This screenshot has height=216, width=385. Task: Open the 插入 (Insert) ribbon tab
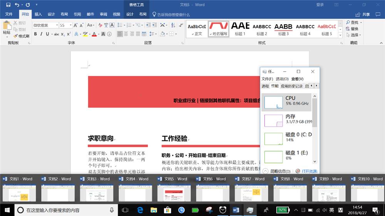[x=38, y=14]
